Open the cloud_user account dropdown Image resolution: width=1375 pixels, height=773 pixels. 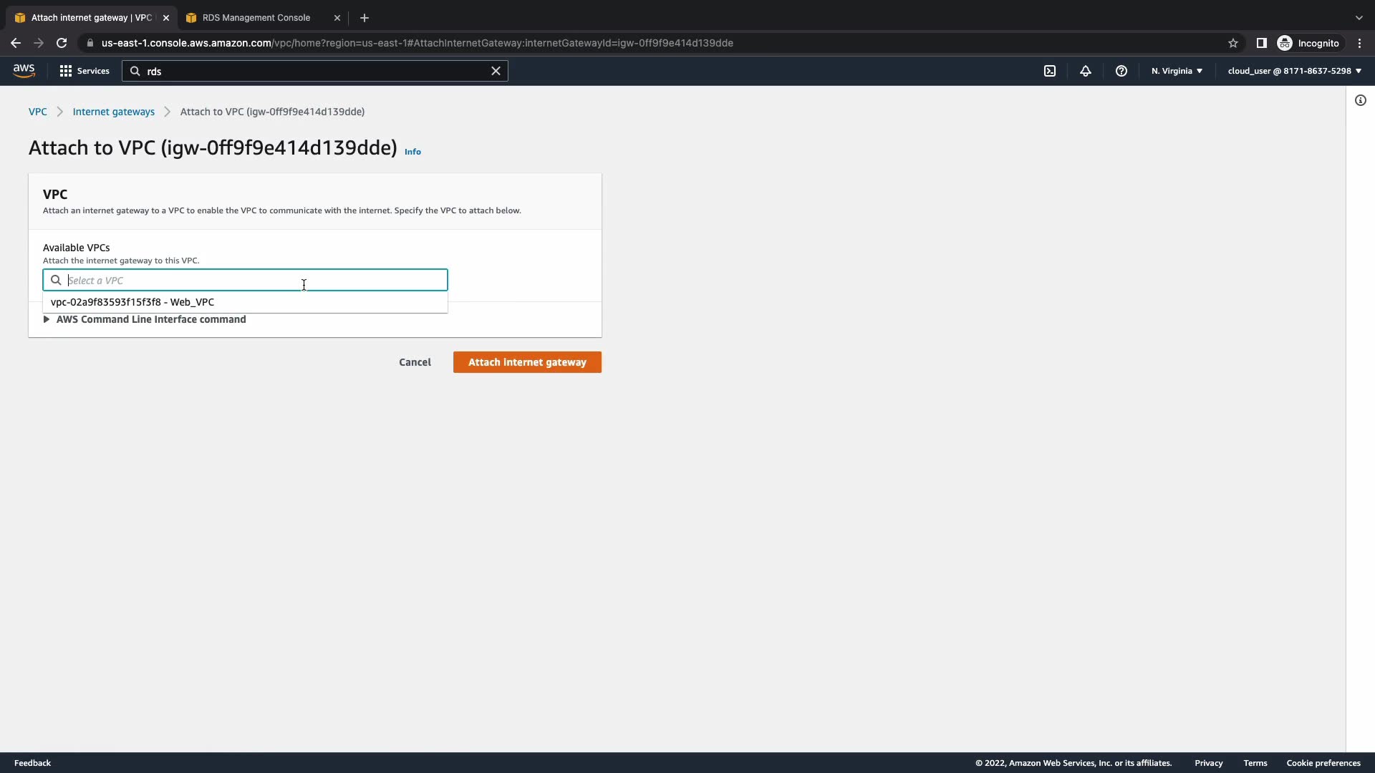pyautogui.click(x=1294, y=71)
